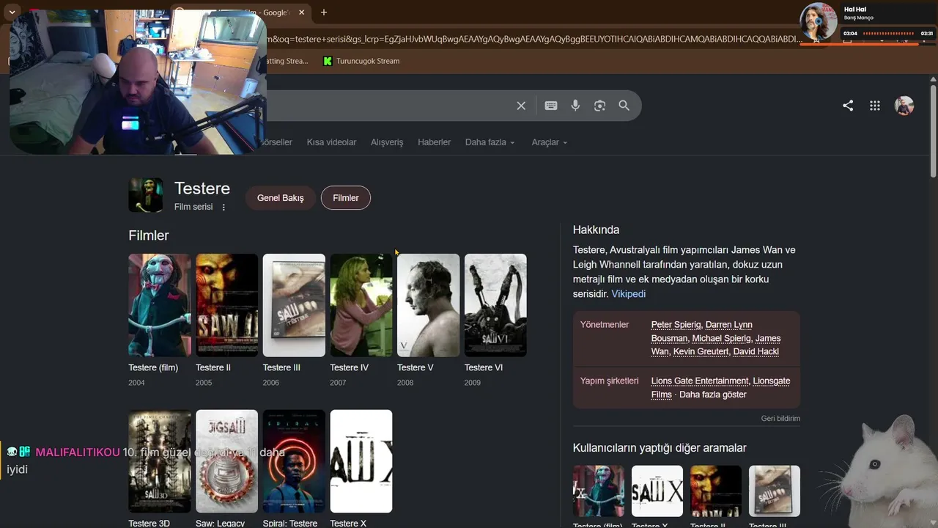The width and height of the screenshot is (938, 528).
Task: Share this search result page
Action: 848,106
